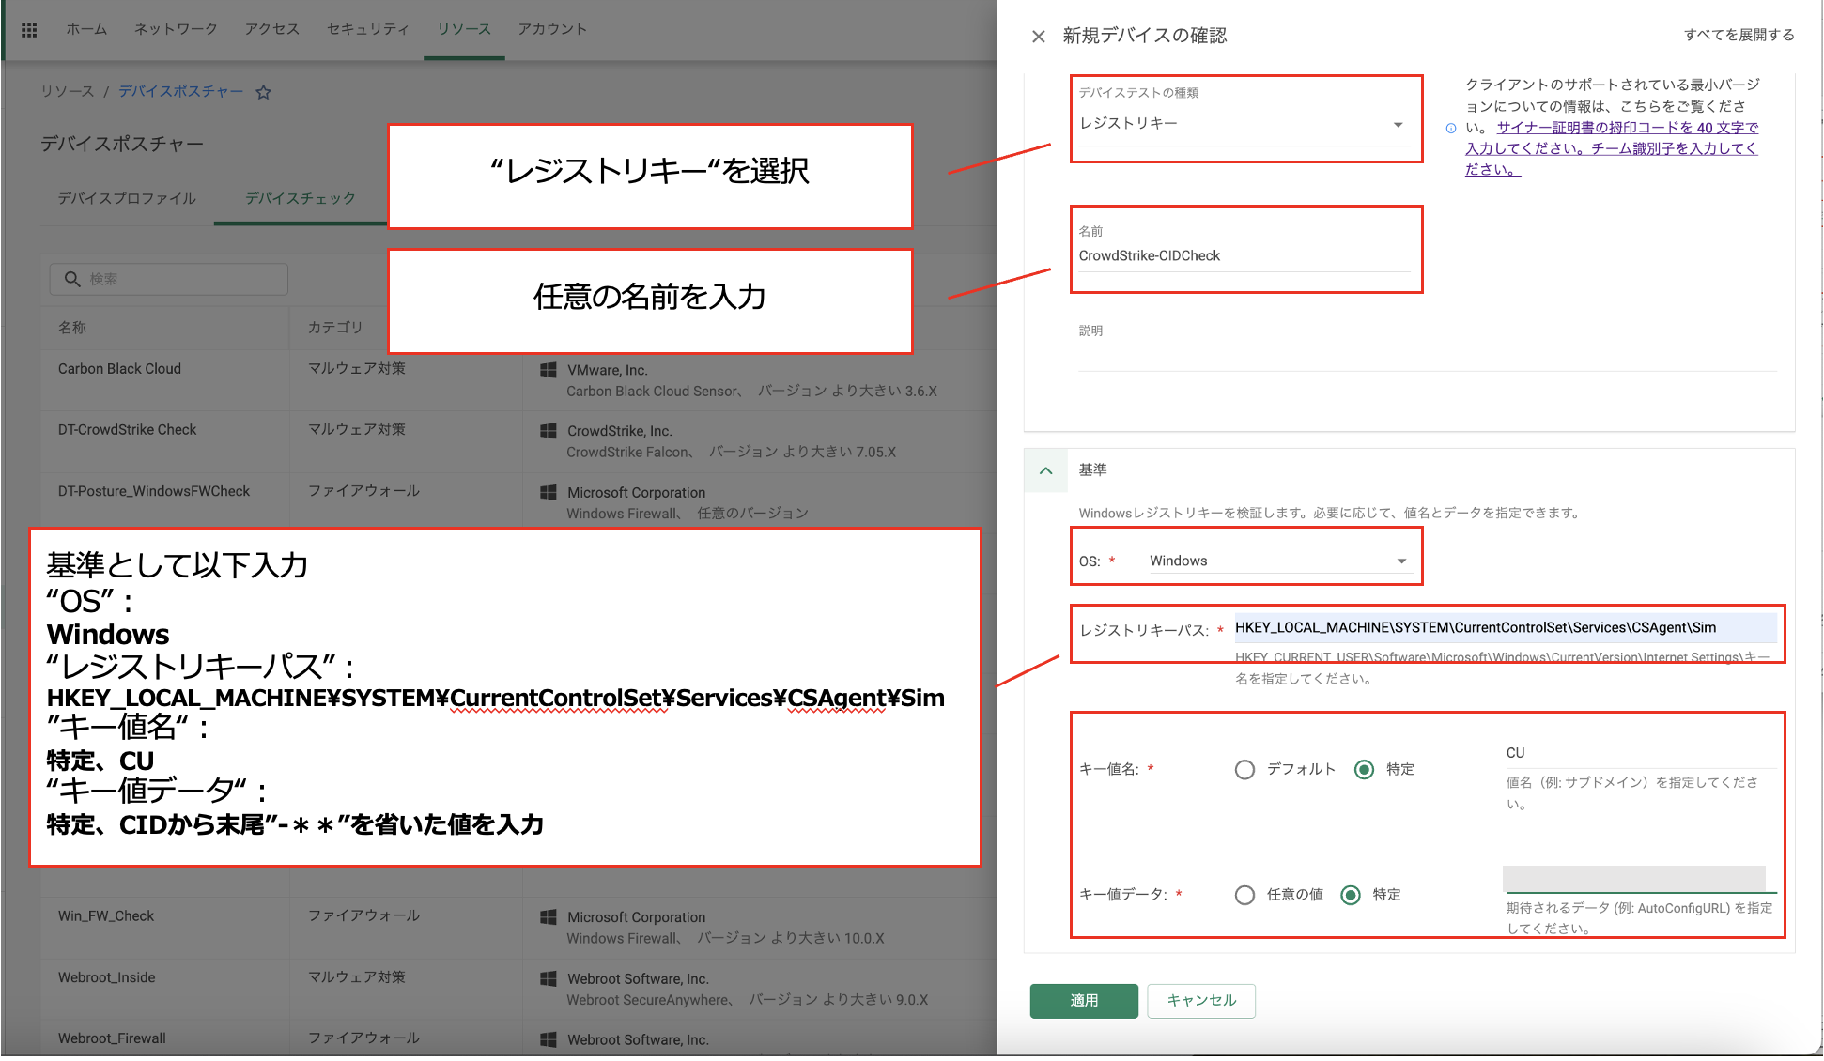Click the info icon beside client help text
Image resolution: width=1824 pixels, height=1061 pixels.
click(1451, 128)
